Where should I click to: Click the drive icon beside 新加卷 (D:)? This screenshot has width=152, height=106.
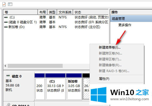(6, 27)
